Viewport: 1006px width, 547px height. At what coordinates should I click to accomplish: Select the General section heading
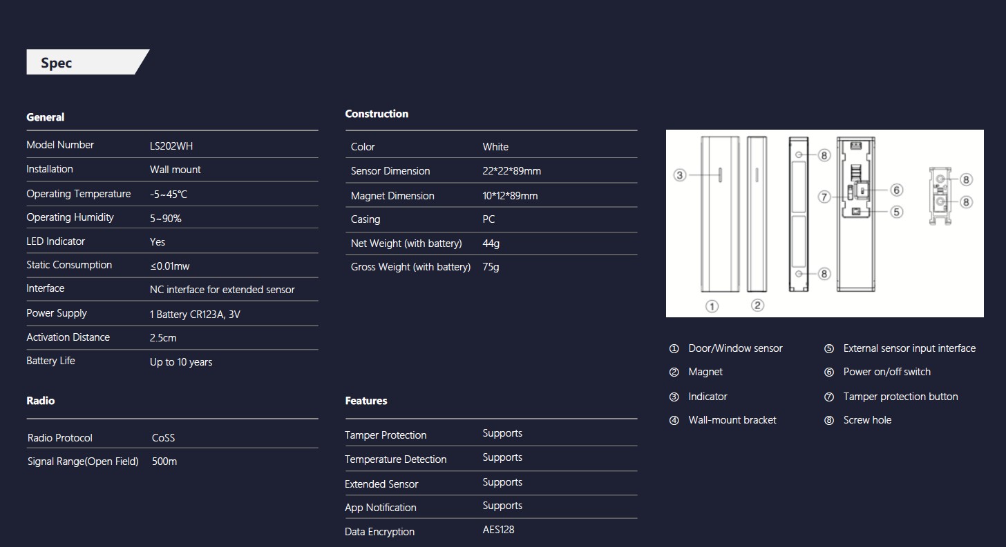click(46, 117)
